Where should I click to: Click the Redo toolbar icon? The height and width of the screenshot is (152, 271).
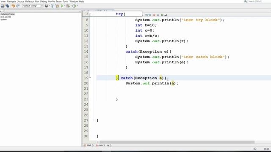coord(18,6)
